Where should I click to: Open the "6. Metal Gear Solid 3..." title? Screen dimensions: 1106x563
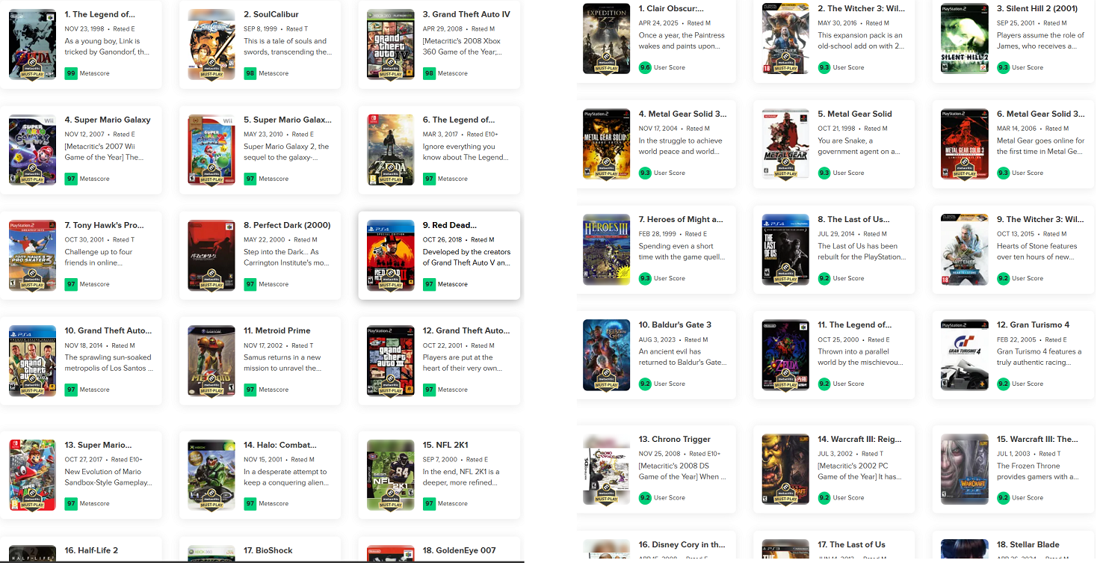coord(1041,114)
